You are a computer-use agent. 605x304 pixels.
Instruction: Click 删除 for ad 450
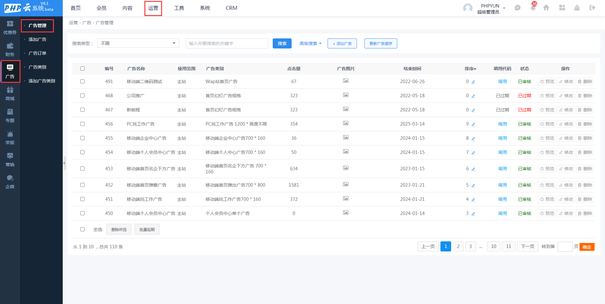[585, 213]
